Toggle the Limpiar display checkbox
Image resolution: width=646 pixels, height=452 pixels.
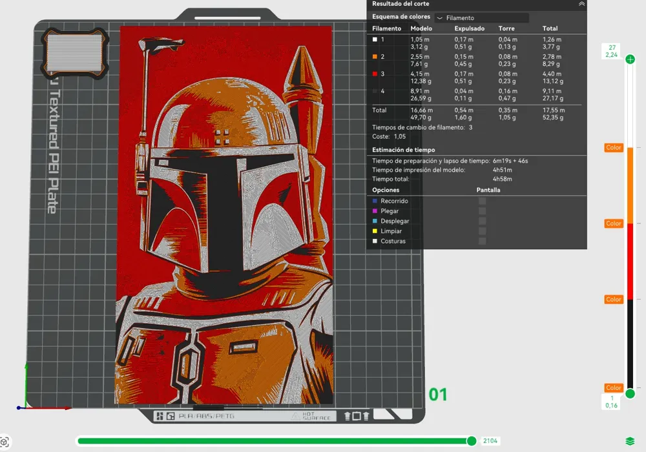click(482, 231)
